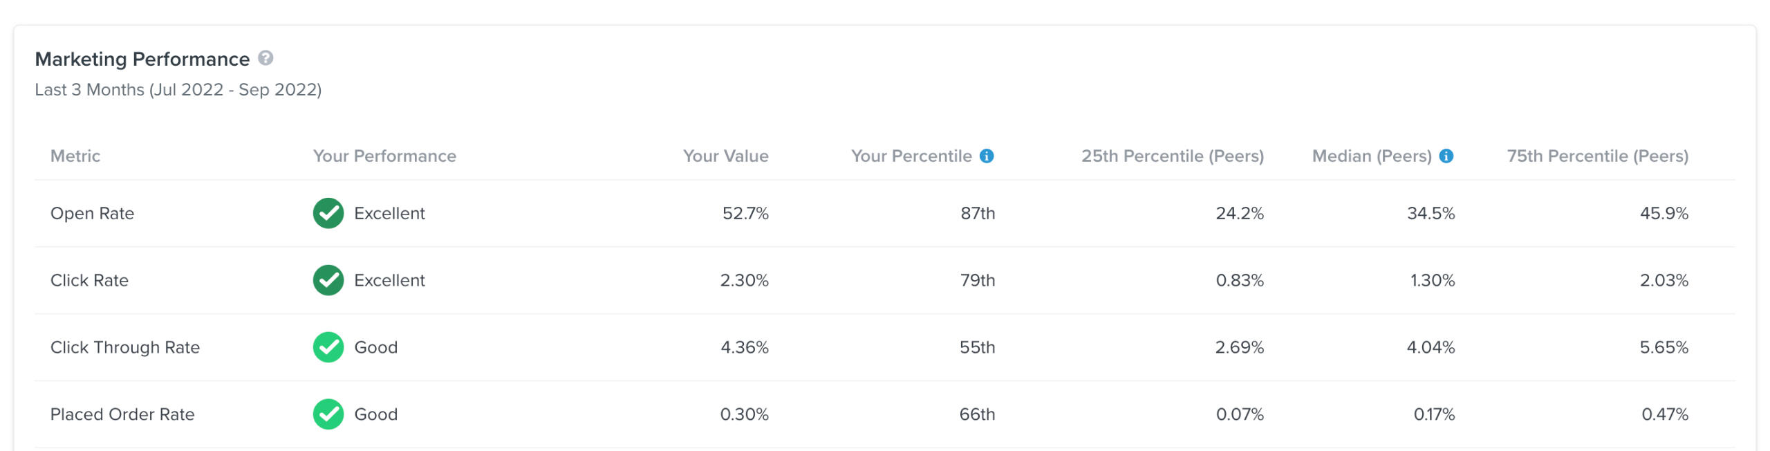This screenshot has height=451, width=1770.
Task: Select the Click Through Rate label
Action: pyautogui.click(x=125, y=347)
